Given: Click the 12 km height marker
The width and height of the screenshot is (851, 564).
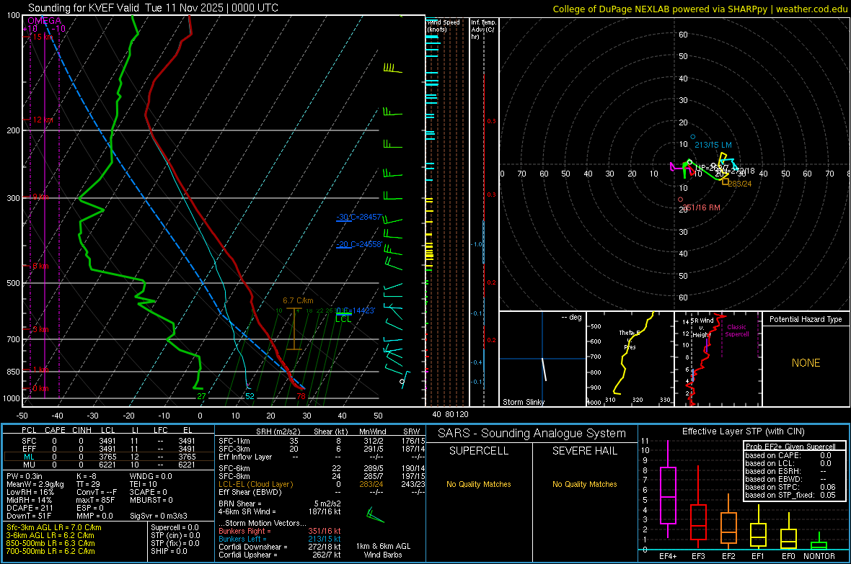Looking at the screenshot, I should tap(41, 120).
